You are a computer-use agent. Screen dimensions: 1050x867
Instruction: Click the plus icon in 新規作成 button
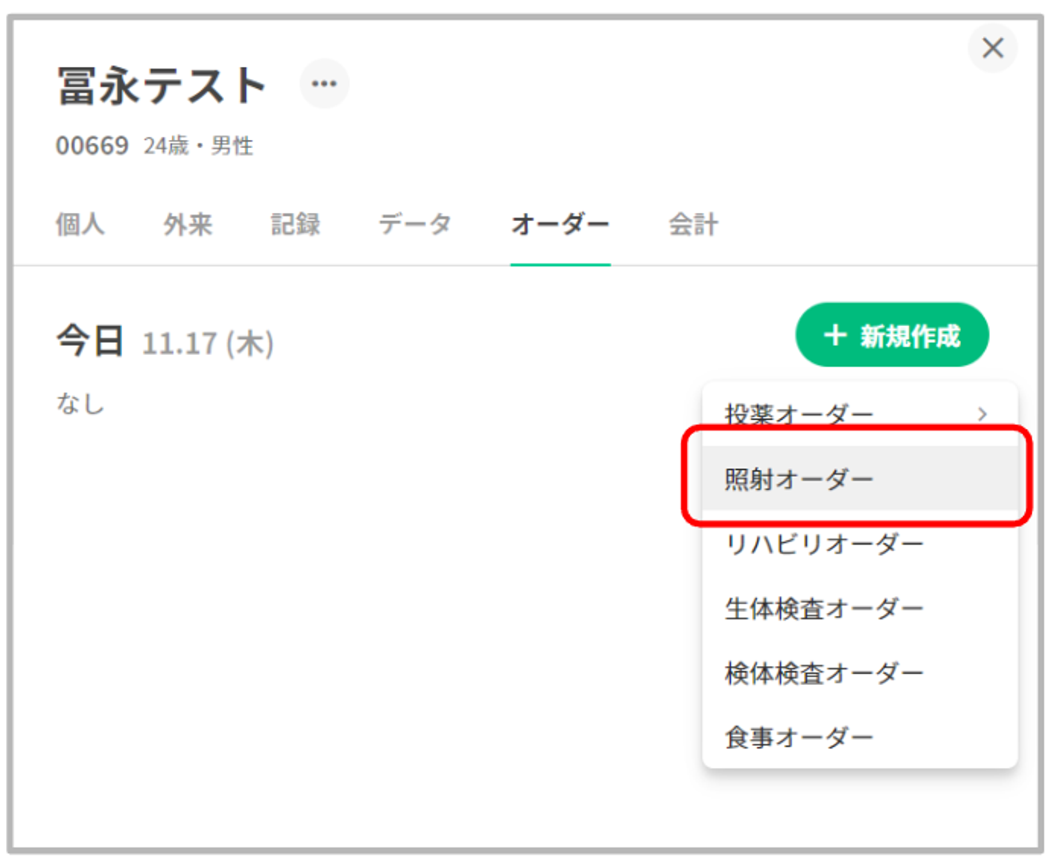pos(835,335)
